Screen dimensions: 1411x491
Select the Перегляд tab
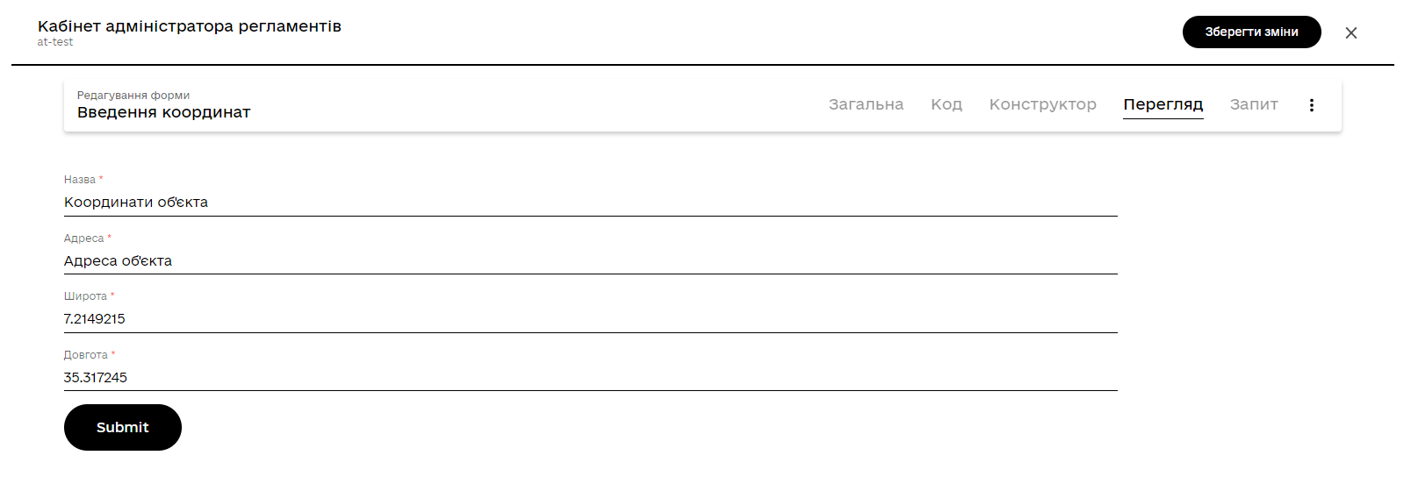click(x=1163, y=104)
